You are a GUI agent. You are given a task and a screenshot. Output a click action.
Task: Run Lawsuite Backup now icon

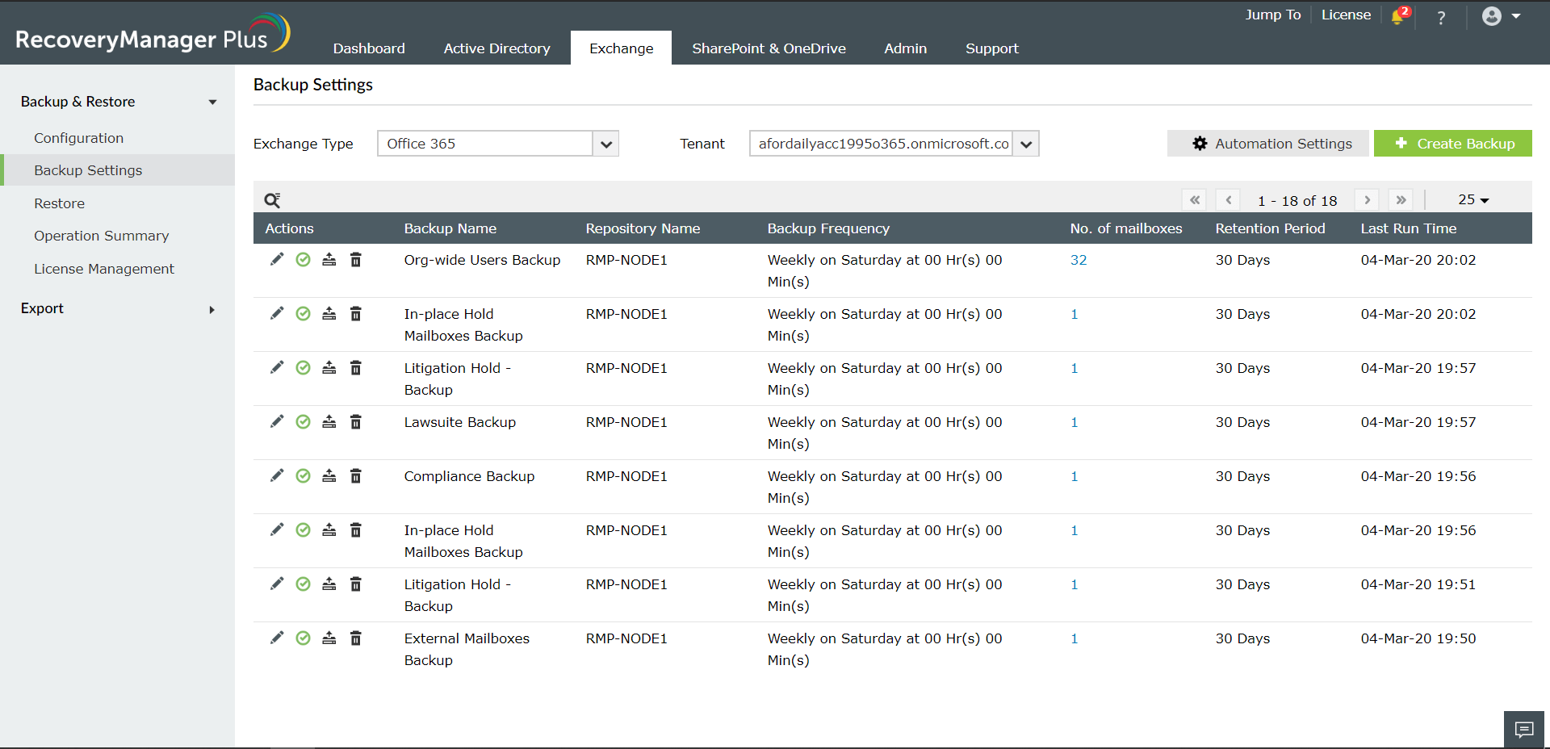(329, 421)
